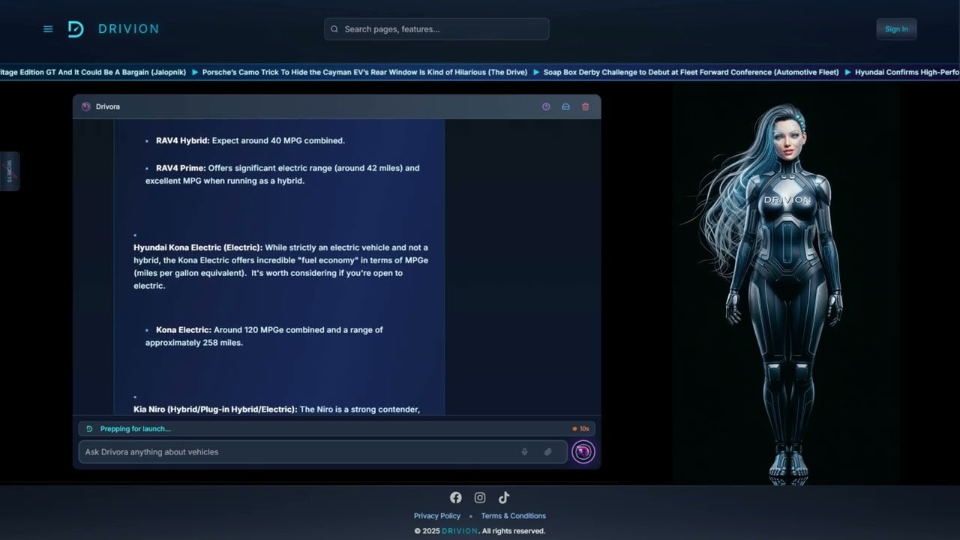Click 'Kia Niro (Hybrid/Plug-in Hybrid/Electric):' heading
960x540 pixels.
click(215, 409)
